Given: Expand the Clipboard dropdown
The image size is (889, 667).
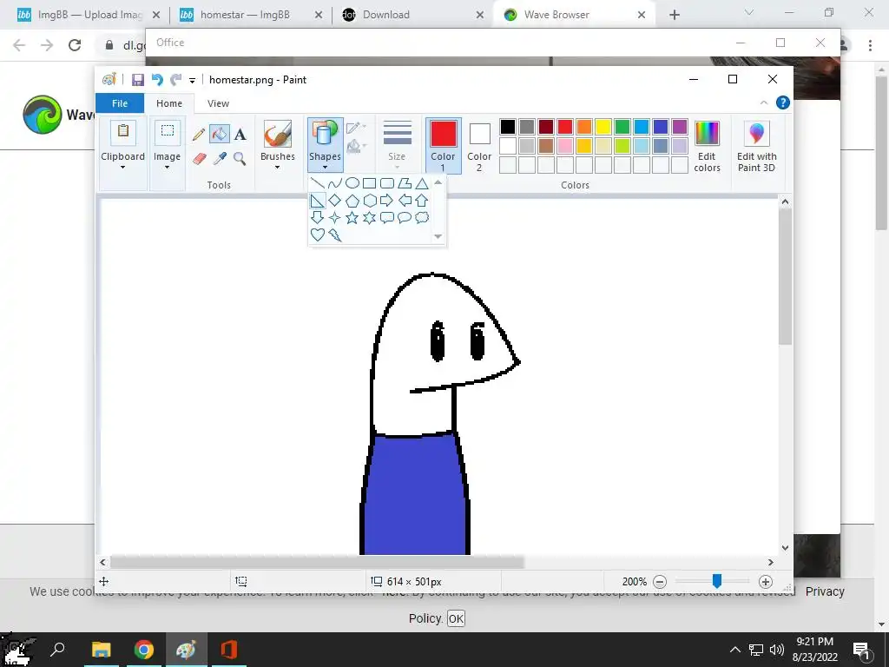Looking at the screenshot, I should pos(122,154).
